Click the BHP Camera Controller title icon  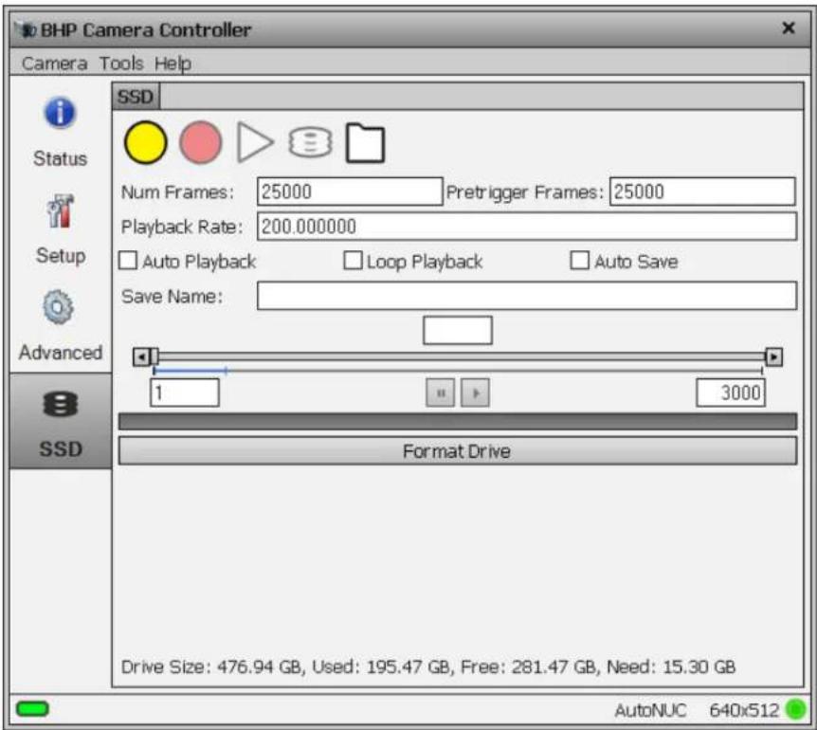26,30
